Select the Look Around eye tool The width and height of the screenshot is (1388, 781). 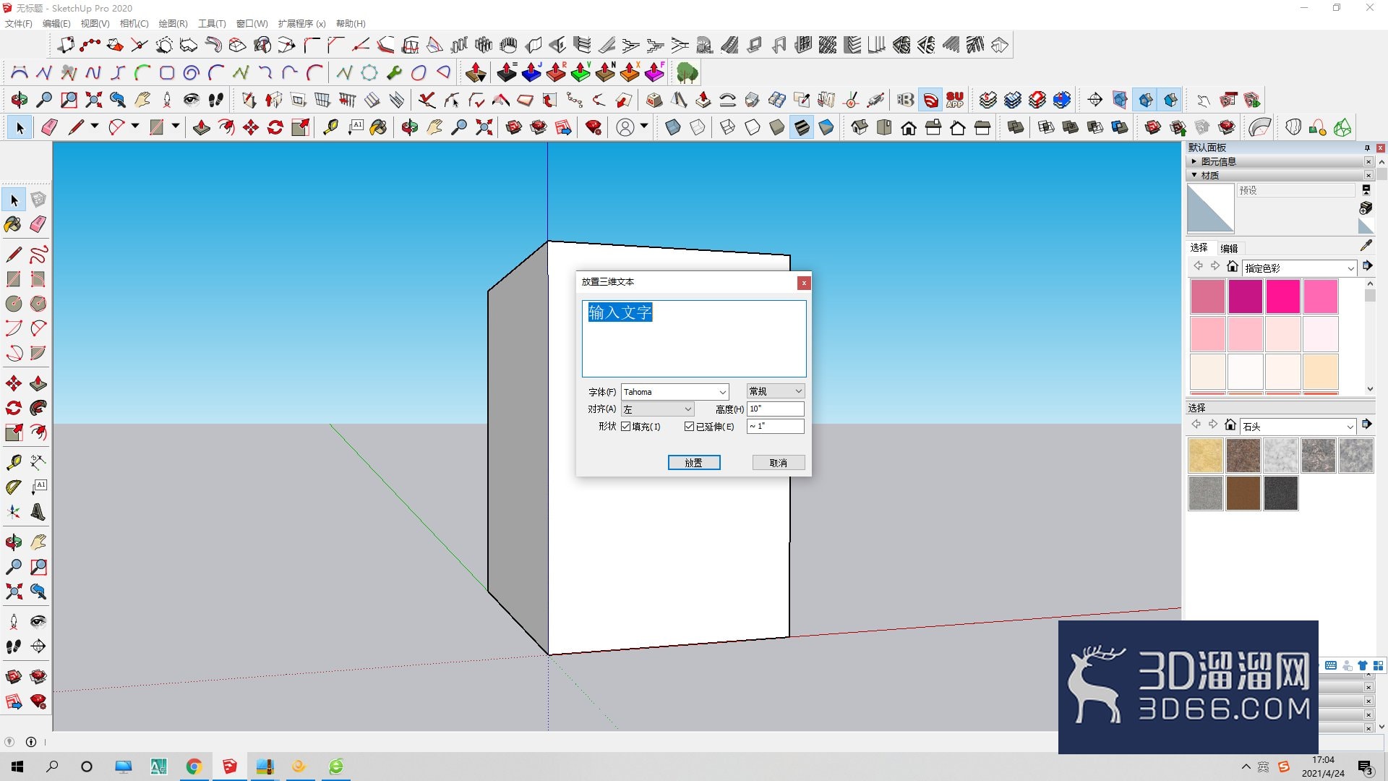tap(38, 621)
